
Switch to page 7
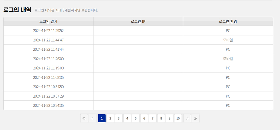153,118
